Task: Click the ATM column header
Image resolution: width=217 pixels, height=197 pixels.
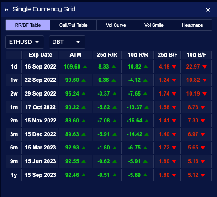Action: click(x=75, y=55)
